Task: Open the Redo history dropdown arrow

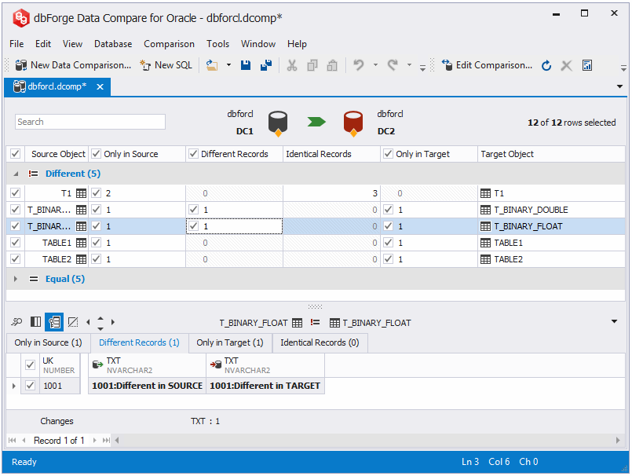Action: click(x=409, y=65)
